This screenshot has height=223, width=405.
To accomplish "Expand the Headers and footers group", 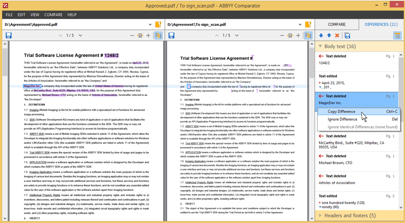I will pyautogui.click(x=320, y=216).
